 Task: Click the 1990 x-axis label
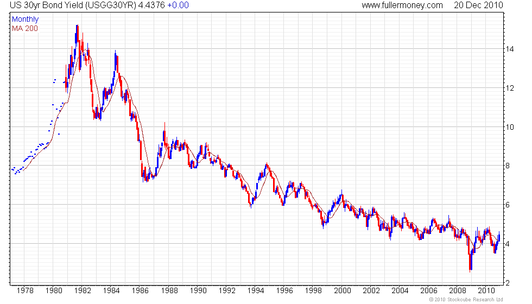(x=198, y=290)
